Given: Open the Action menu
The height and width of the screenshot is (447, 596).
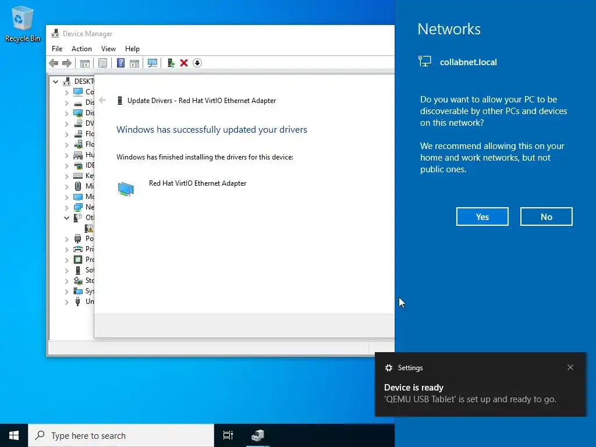Looking at the screenshot, I should coord(81,49).
